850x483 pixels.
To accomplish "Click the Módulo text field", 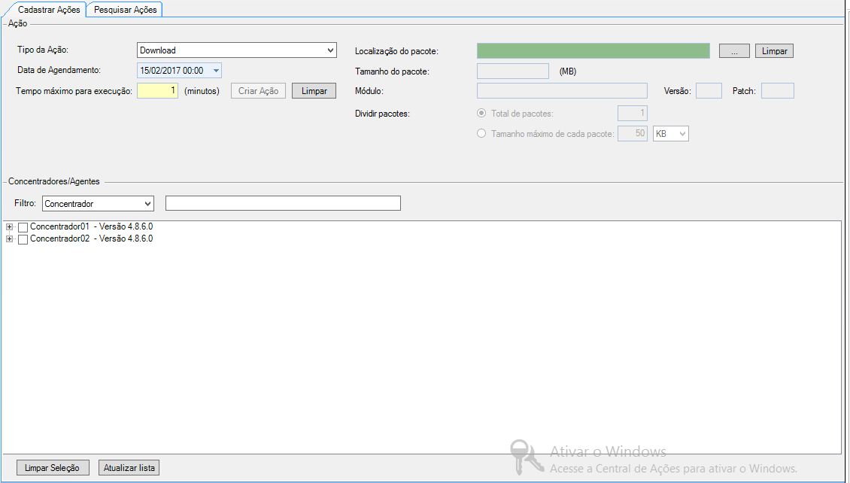I will tap(562, 91).
